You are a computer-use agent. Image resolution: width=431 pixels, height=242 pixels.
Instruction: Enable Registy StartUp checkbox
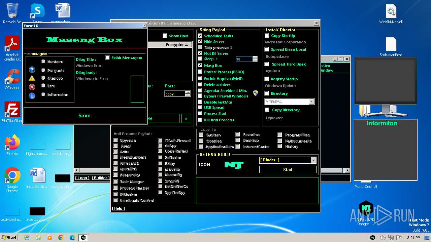(x=267, y=79)
